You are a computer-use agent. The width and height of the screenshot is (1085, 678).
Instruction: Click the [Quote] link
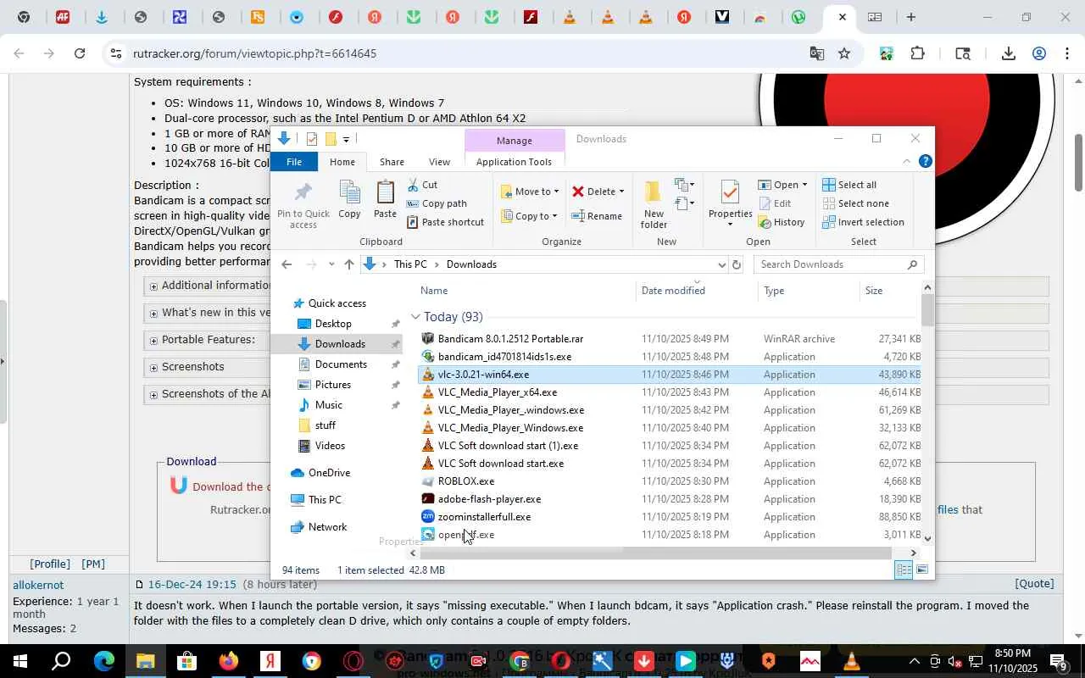coord(1034,583)
